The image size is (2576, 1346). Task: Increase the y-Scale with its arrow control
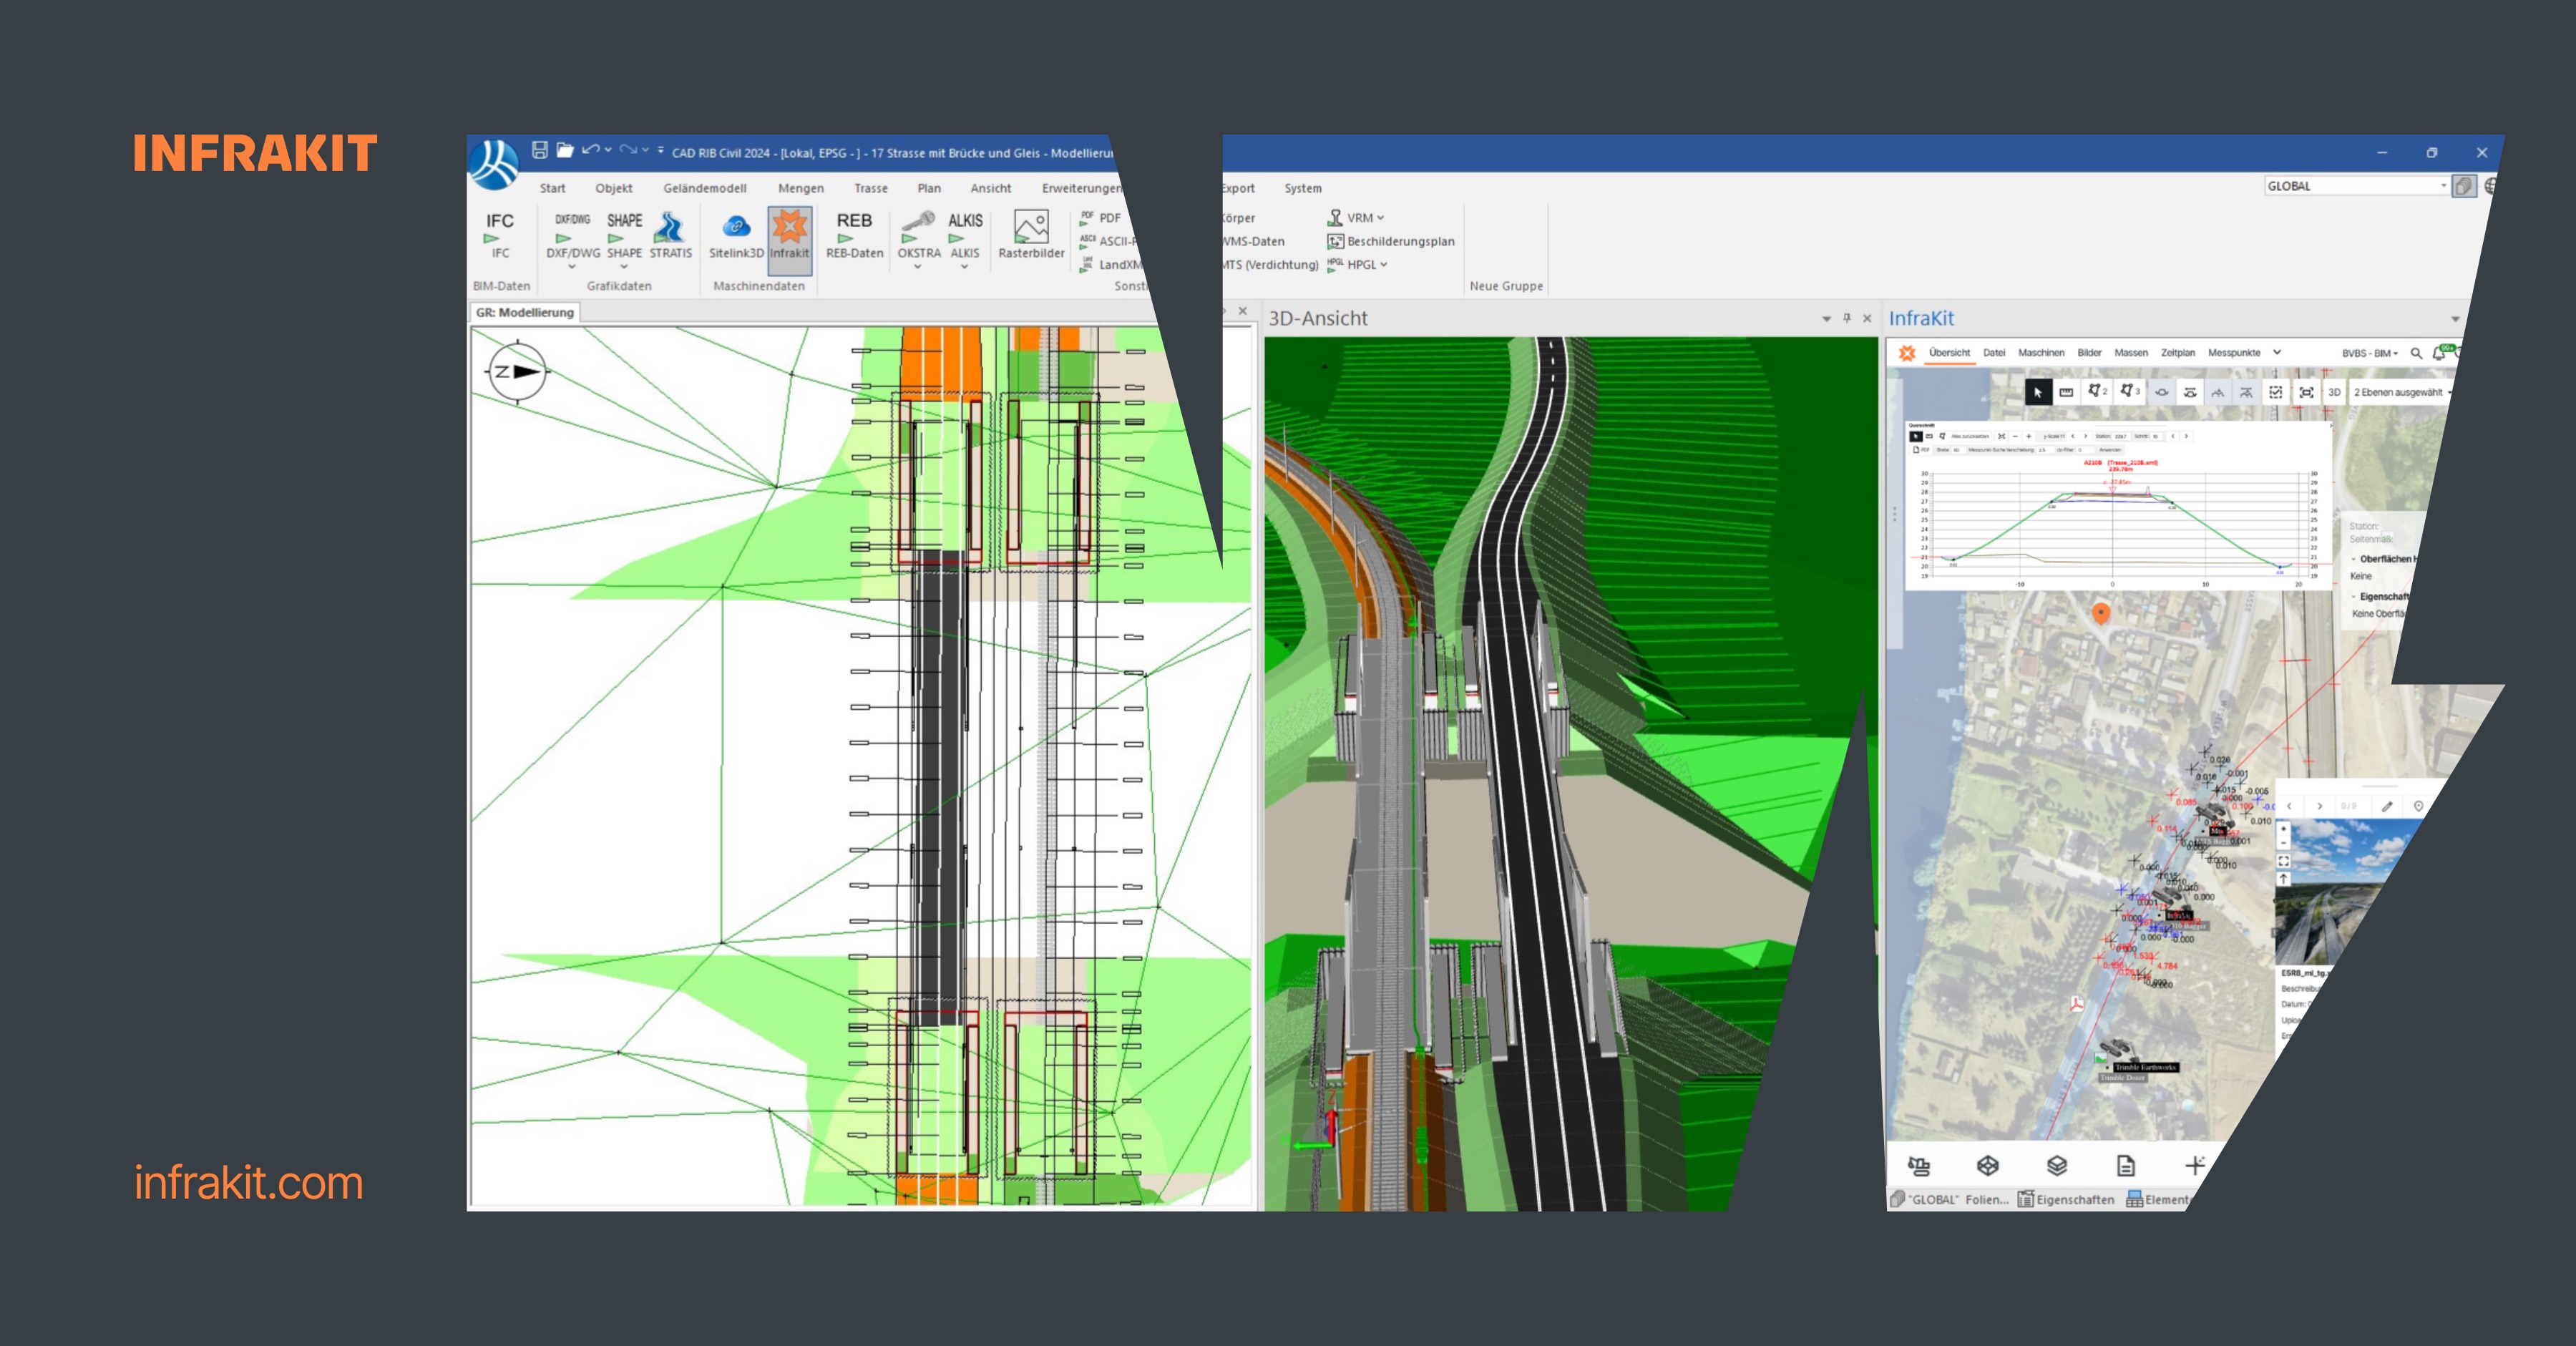tap(2086, 437)
